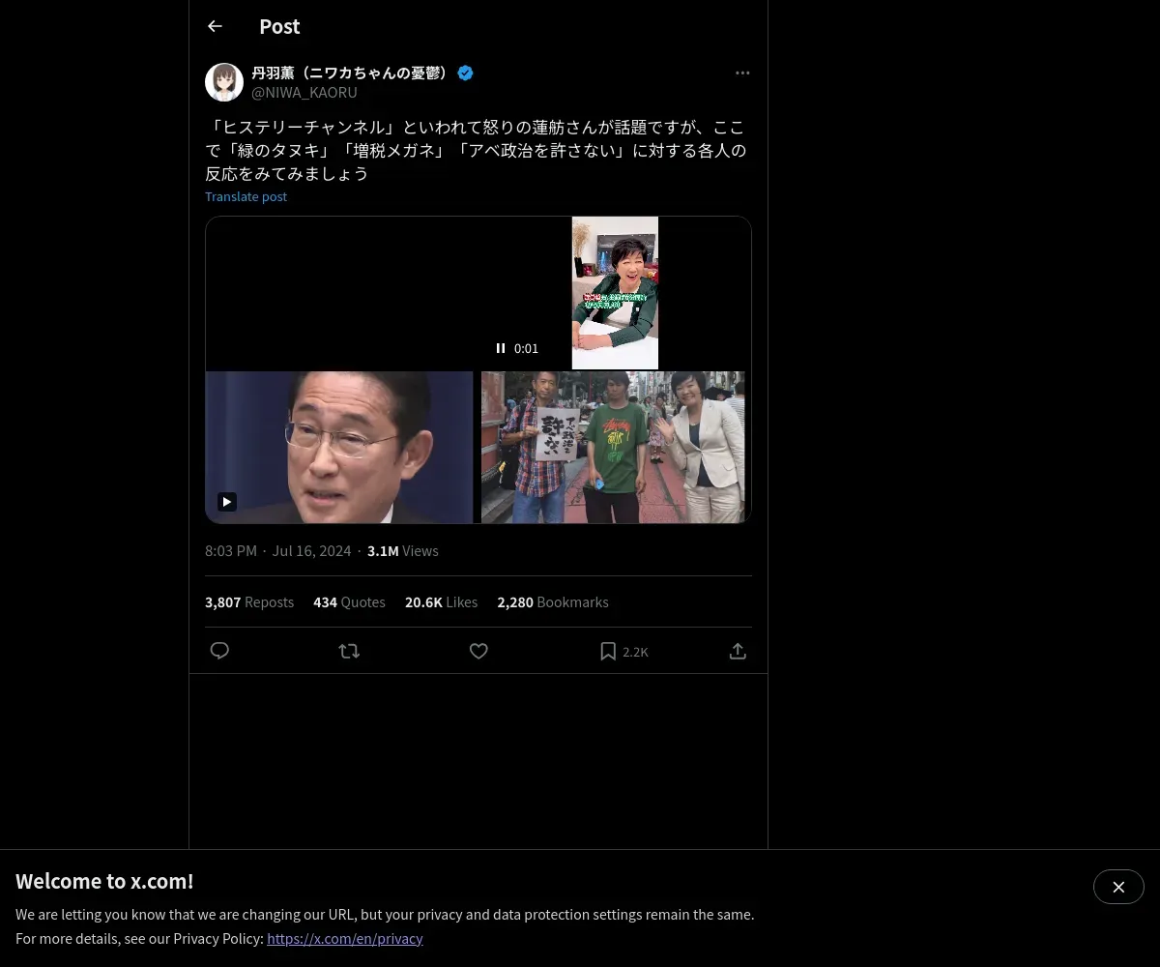
Task: Open the glasses man video thumbnail
Action: coord(339,448)
